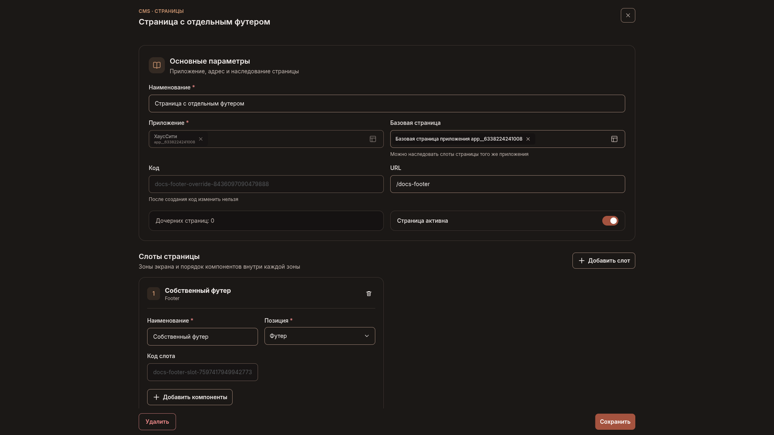Focus the page Наименование input field

(387, 104)
